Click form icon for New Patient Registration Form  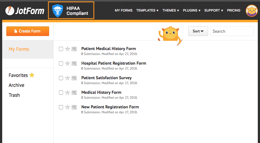[x=74, y=107]
